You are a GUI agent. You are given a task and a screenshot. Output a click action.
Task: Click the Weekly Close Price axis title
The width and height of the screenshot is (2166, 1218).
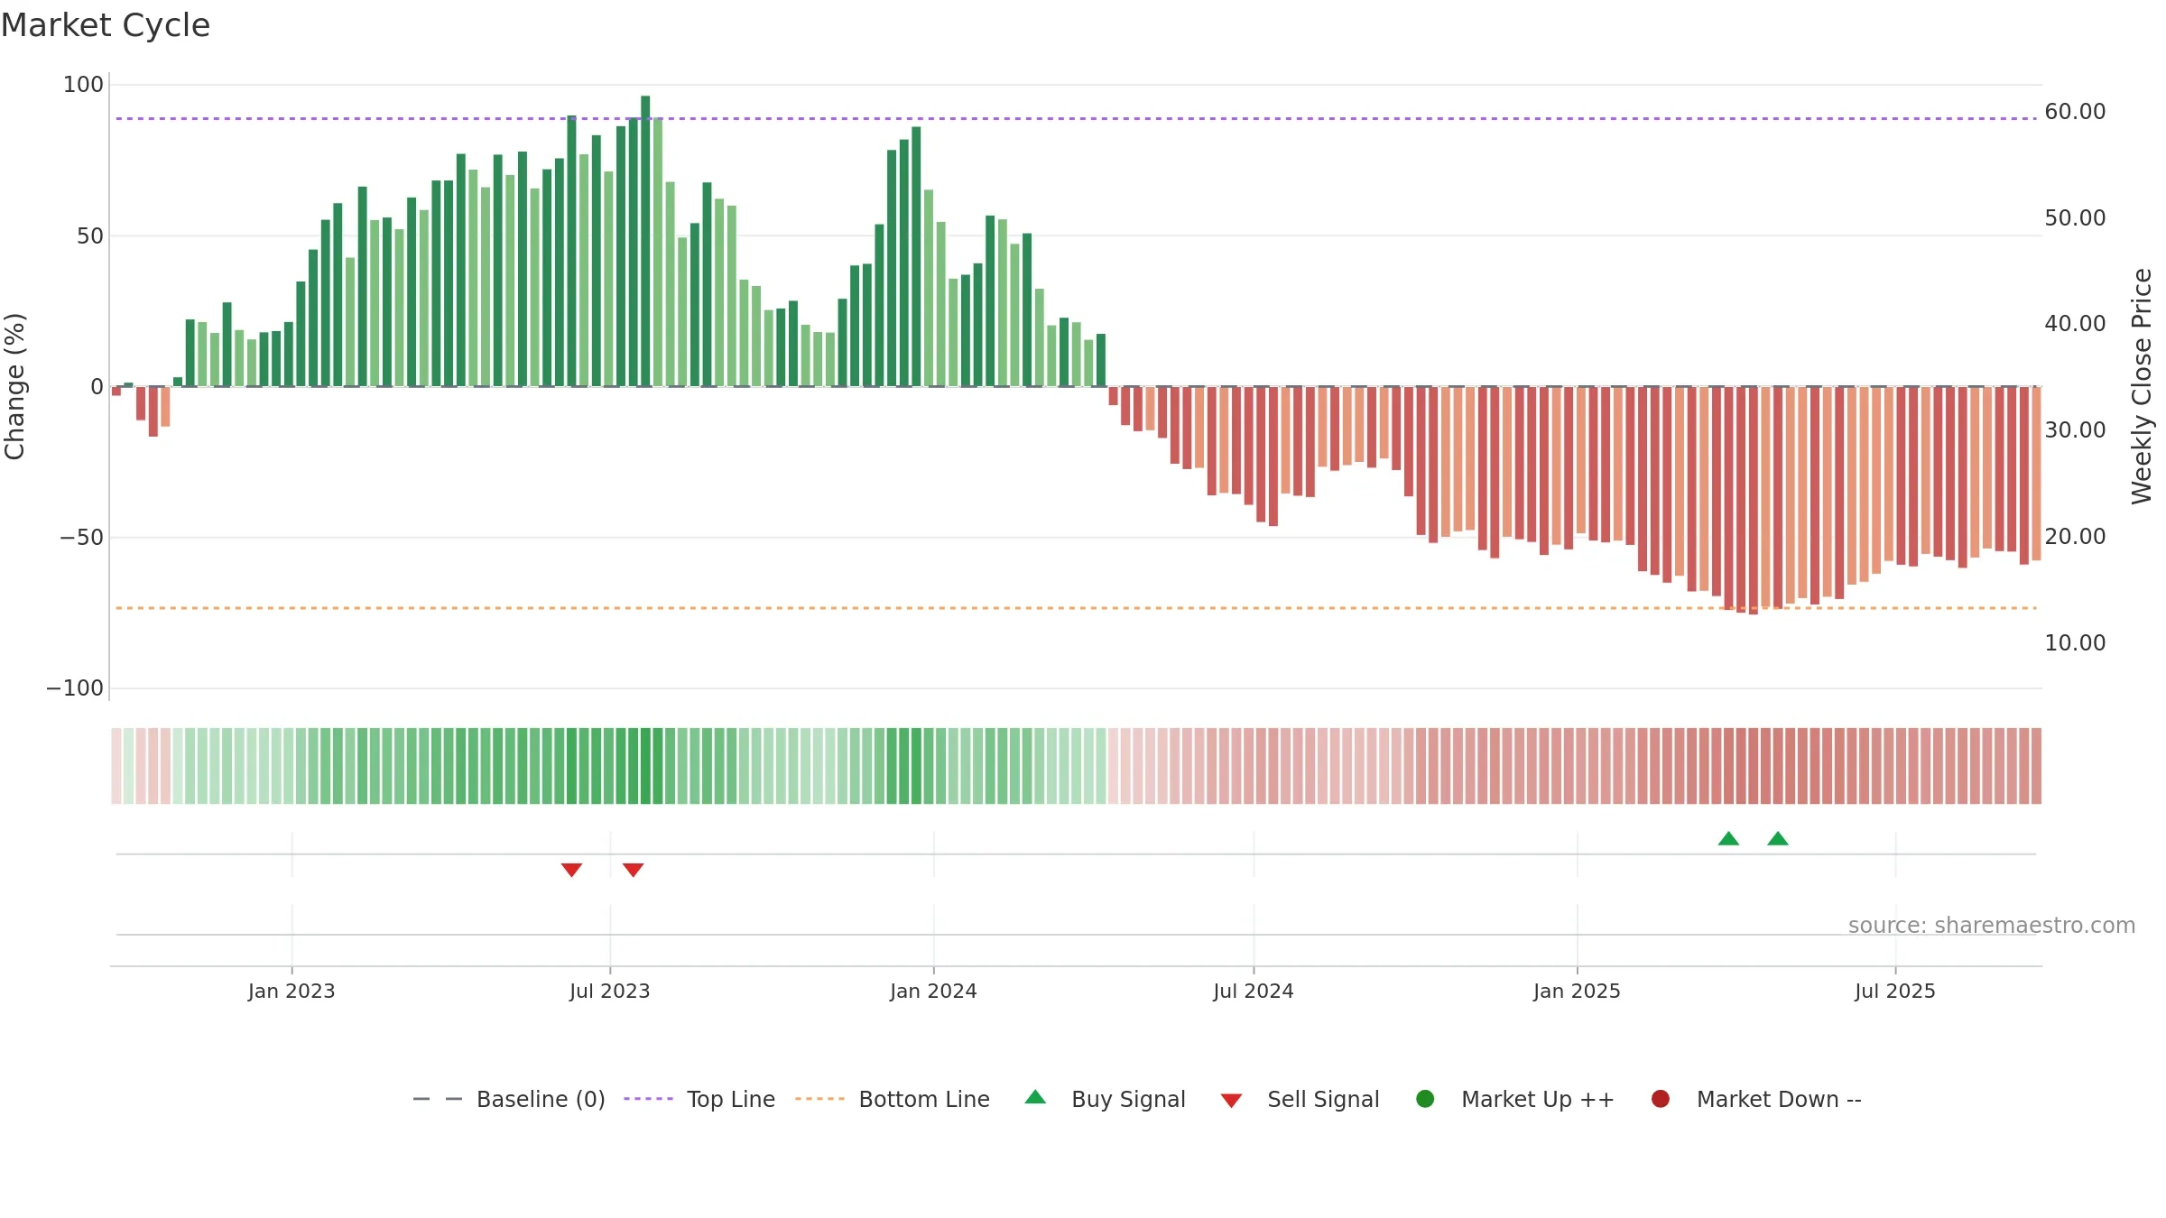coord(2142,386)
